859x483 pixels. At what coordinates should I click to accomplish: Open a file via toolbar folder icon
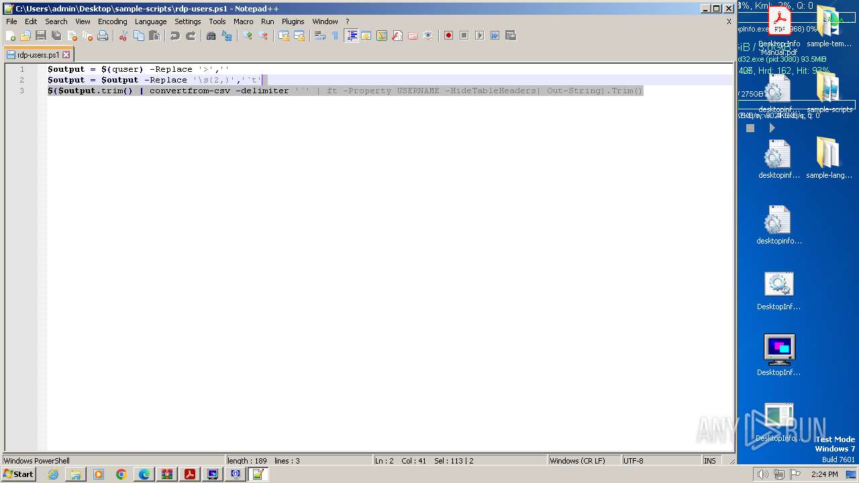26,36
